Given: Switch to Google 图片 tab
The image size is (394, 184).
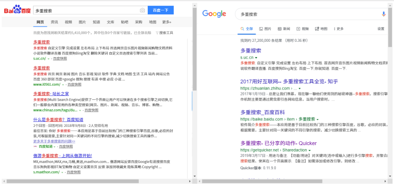Looking at the screenshot, I should coord(265,29).
